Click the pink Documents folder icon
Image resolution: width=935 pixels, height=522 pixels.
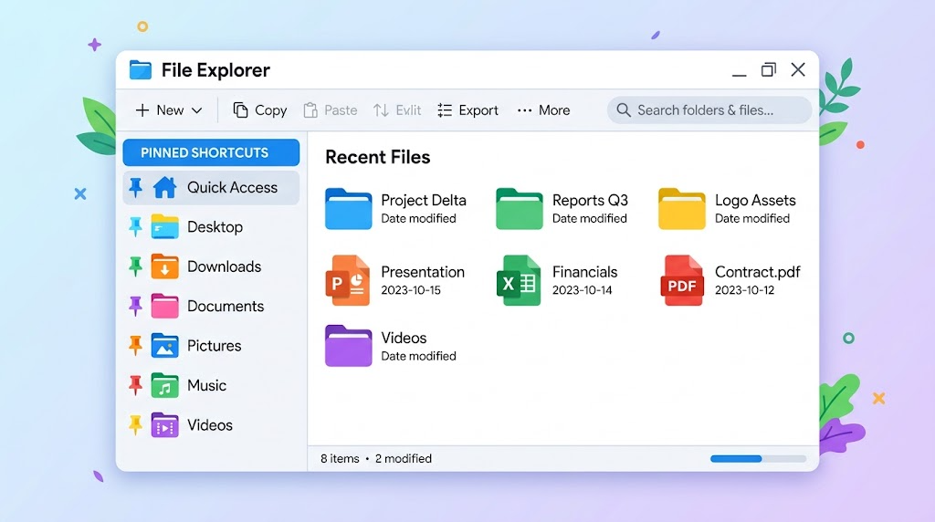point(164,306)
